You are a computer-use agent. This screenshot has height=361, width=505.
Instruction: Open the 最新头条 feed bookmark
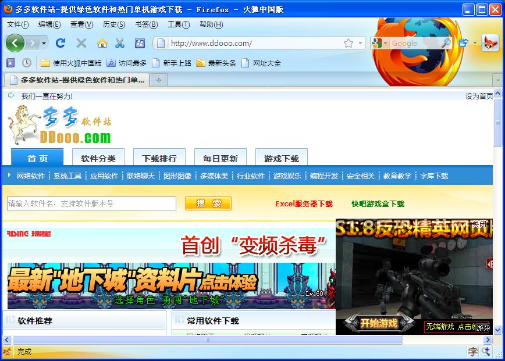pyautogui.click(x=216, y=63)
